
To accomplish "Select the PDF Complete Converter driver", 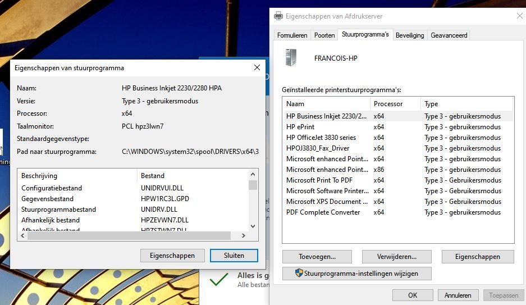I will pyautogui.click(x=398, y=212).
